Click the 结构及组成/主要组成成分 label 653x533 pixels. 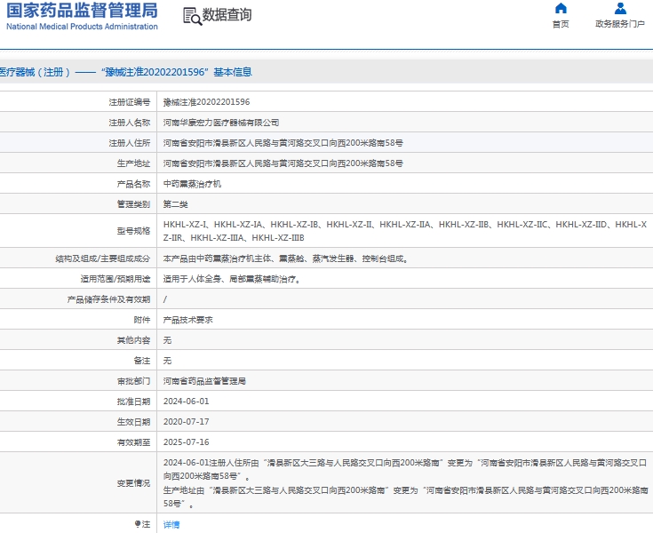pyautogui.click(x=103, y=259)
